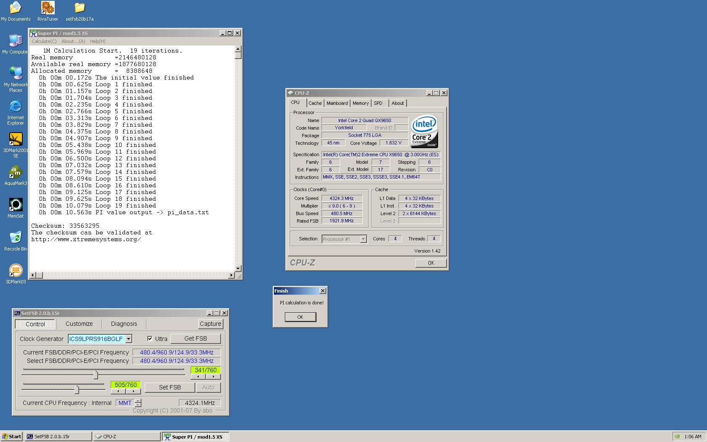
Task: Switch to the Mainboard tab in CPU-Z
Action: (337, 103)
